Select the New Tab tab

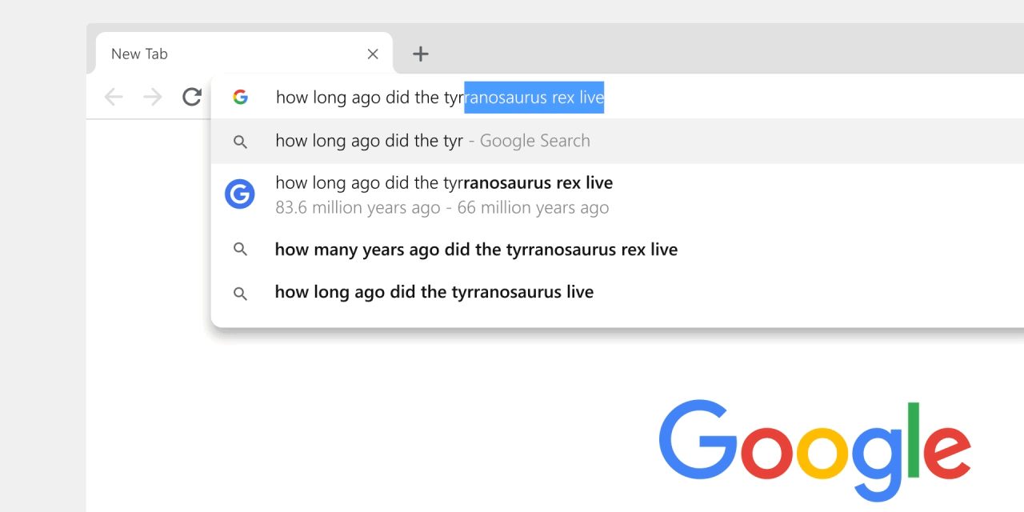coord(200,54)
